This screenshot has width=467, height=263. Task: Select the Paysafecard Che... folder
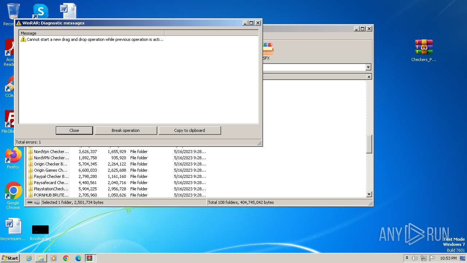click(x=117, y=183)
